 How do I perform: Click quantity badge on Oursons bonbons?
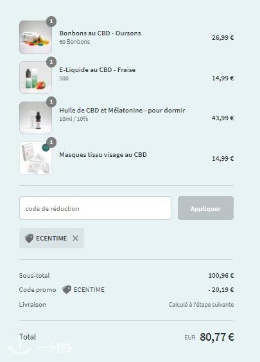click(x=51, y=21)
